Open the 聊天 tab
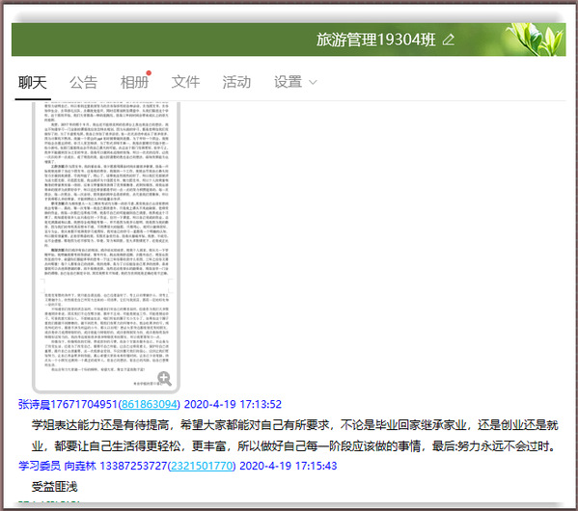578x511 pixels. pos(33,82)
